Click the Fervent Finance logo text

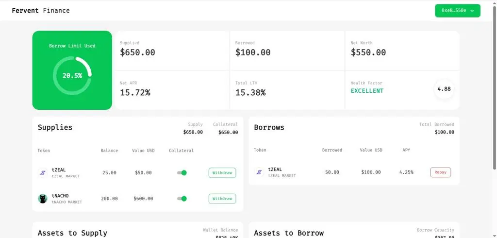[41, 11]
